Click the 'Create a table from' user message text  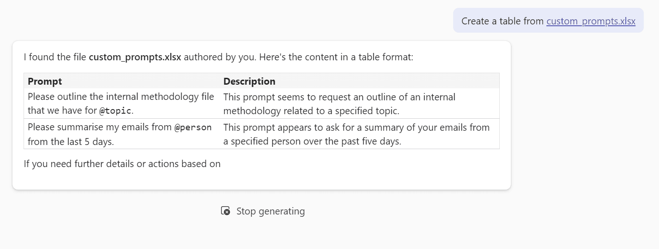pyautogui.click(x=503, y=21)
